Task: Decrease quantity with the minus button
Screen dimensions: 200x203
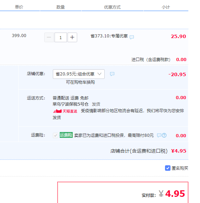Action: [49, 37]
